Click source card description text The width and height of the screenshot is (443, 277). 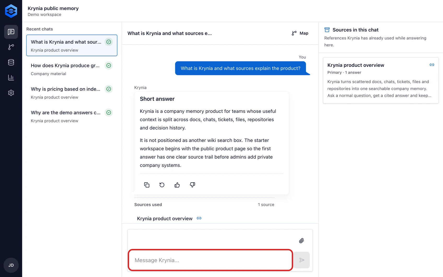click(x=379, y=89)
